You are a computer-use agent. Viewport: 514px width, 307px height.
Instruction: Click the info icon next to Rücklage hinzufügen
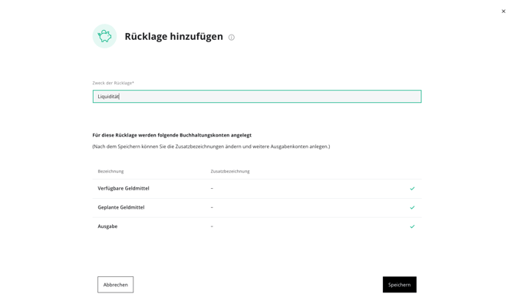pos(232,38)
